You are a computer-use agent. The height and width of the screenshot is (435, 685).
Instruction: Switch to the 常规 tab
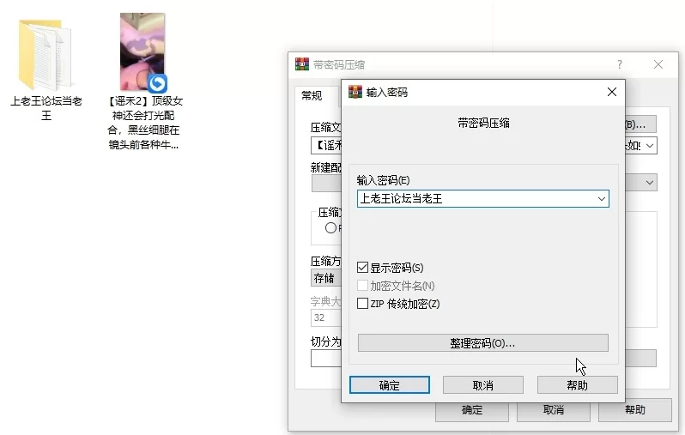312,95
